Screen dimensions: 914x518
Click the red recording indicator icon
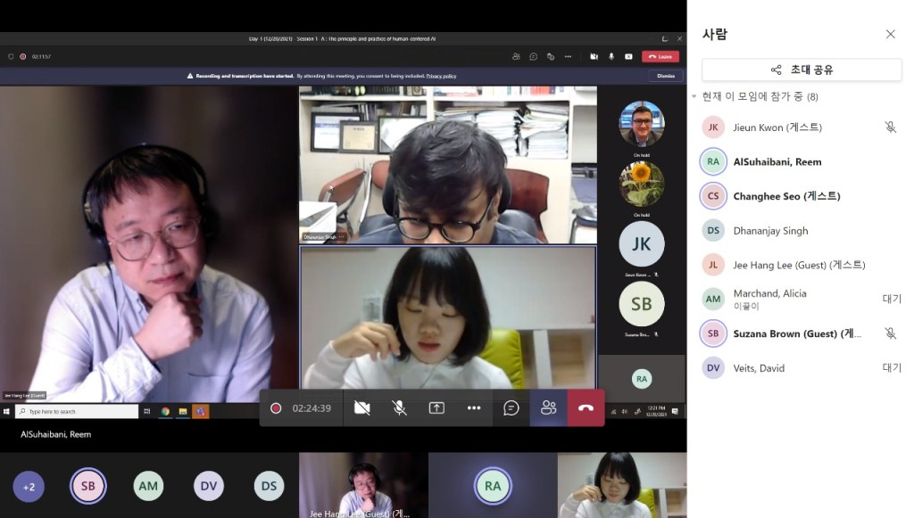pyautogui.click(x=276, y=408)
